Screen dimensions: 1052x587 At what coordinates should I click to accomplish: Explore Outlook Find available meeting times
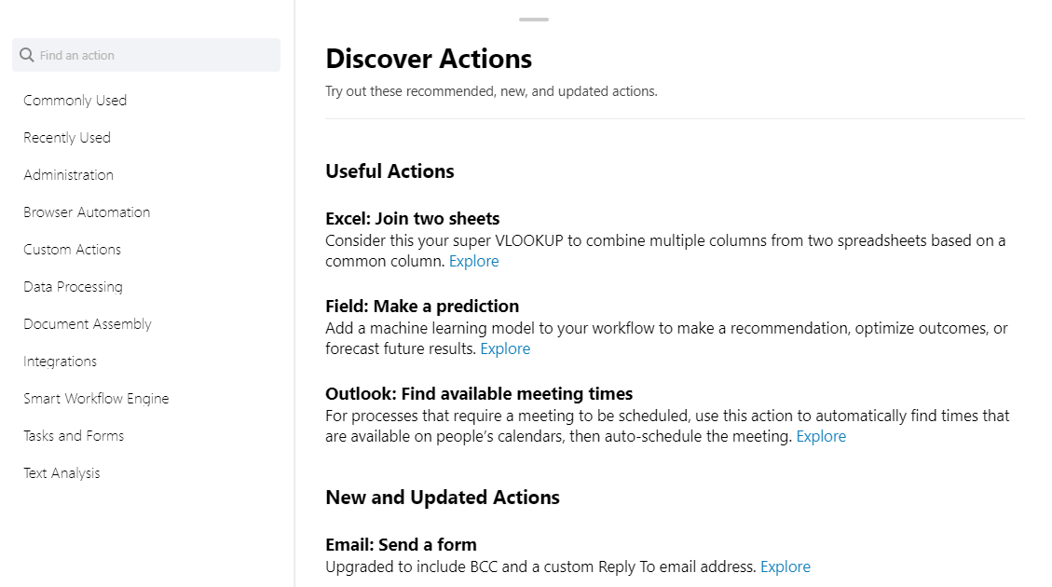pyautogui.click(x=821, y=437)
